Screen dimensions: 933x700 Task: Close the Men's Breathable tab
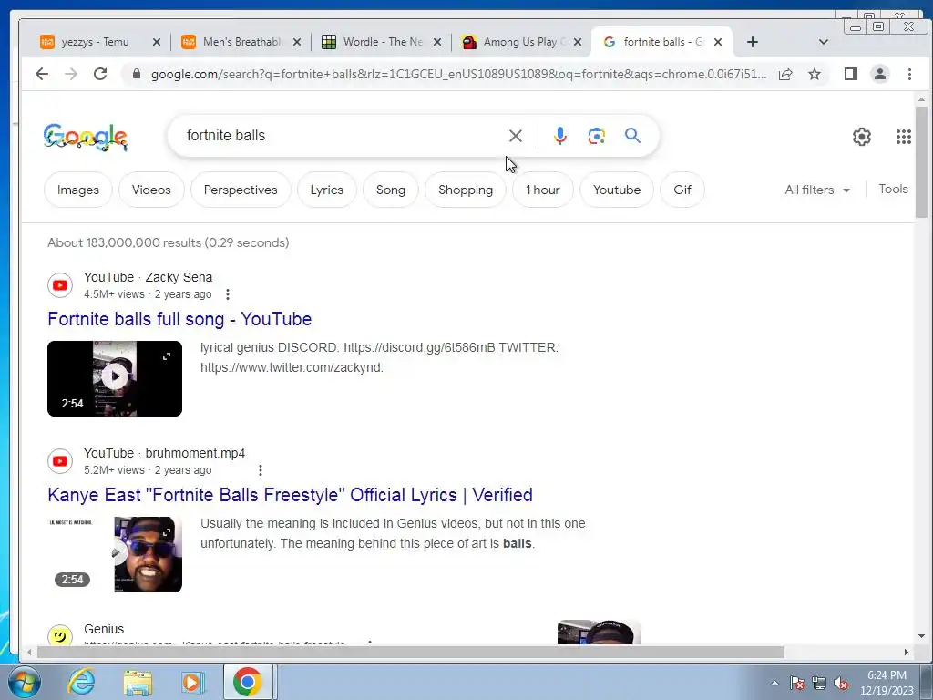(297, 42)
